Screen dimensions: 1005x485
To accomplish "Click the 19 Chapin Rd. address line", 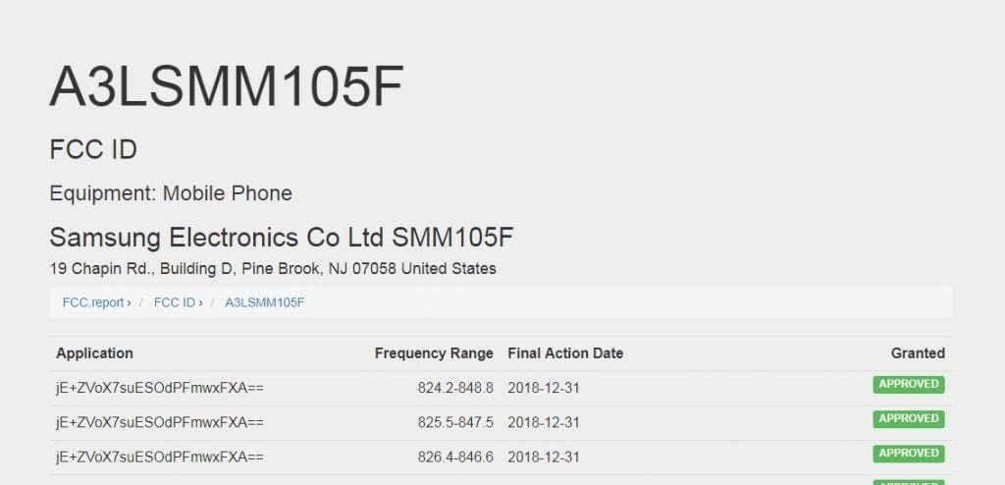I will tap(273, 268).
